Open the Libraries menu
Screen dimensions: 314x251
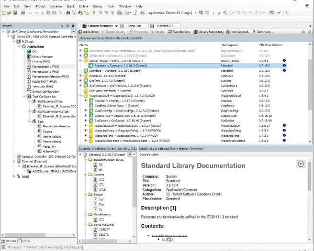coord(56,6)
